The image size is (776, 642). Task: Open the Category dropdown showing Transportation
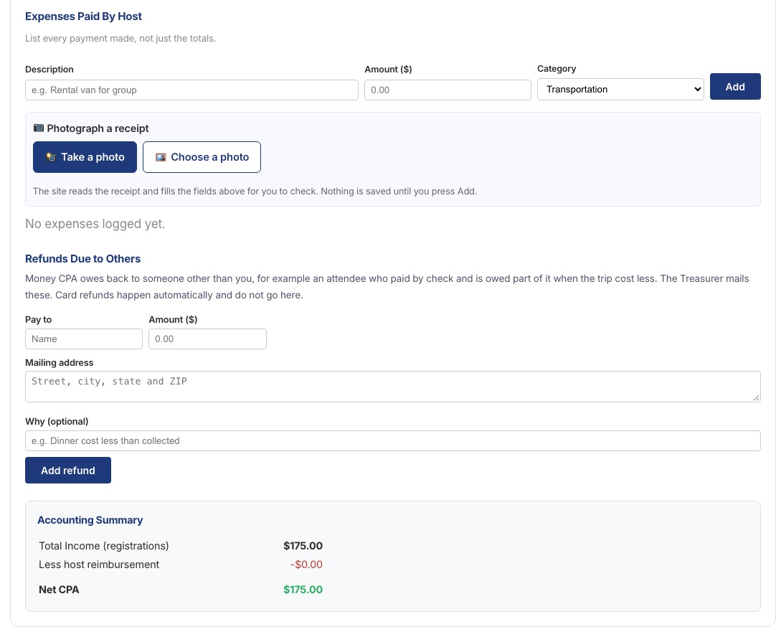tap(620, 89)
